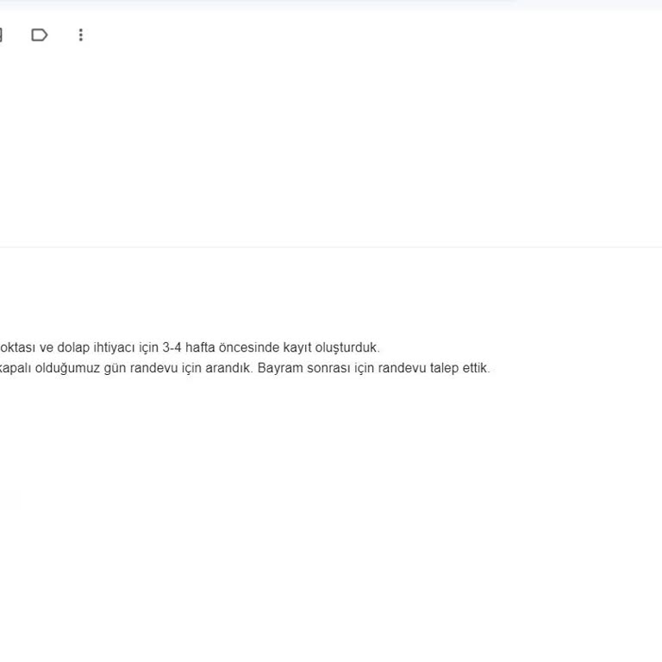Click the sentence ending "kayıt oluşturduk."

[190, 347]
